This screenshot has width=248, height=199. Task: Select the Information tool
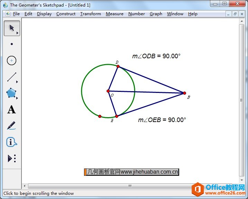pos(11,142)
